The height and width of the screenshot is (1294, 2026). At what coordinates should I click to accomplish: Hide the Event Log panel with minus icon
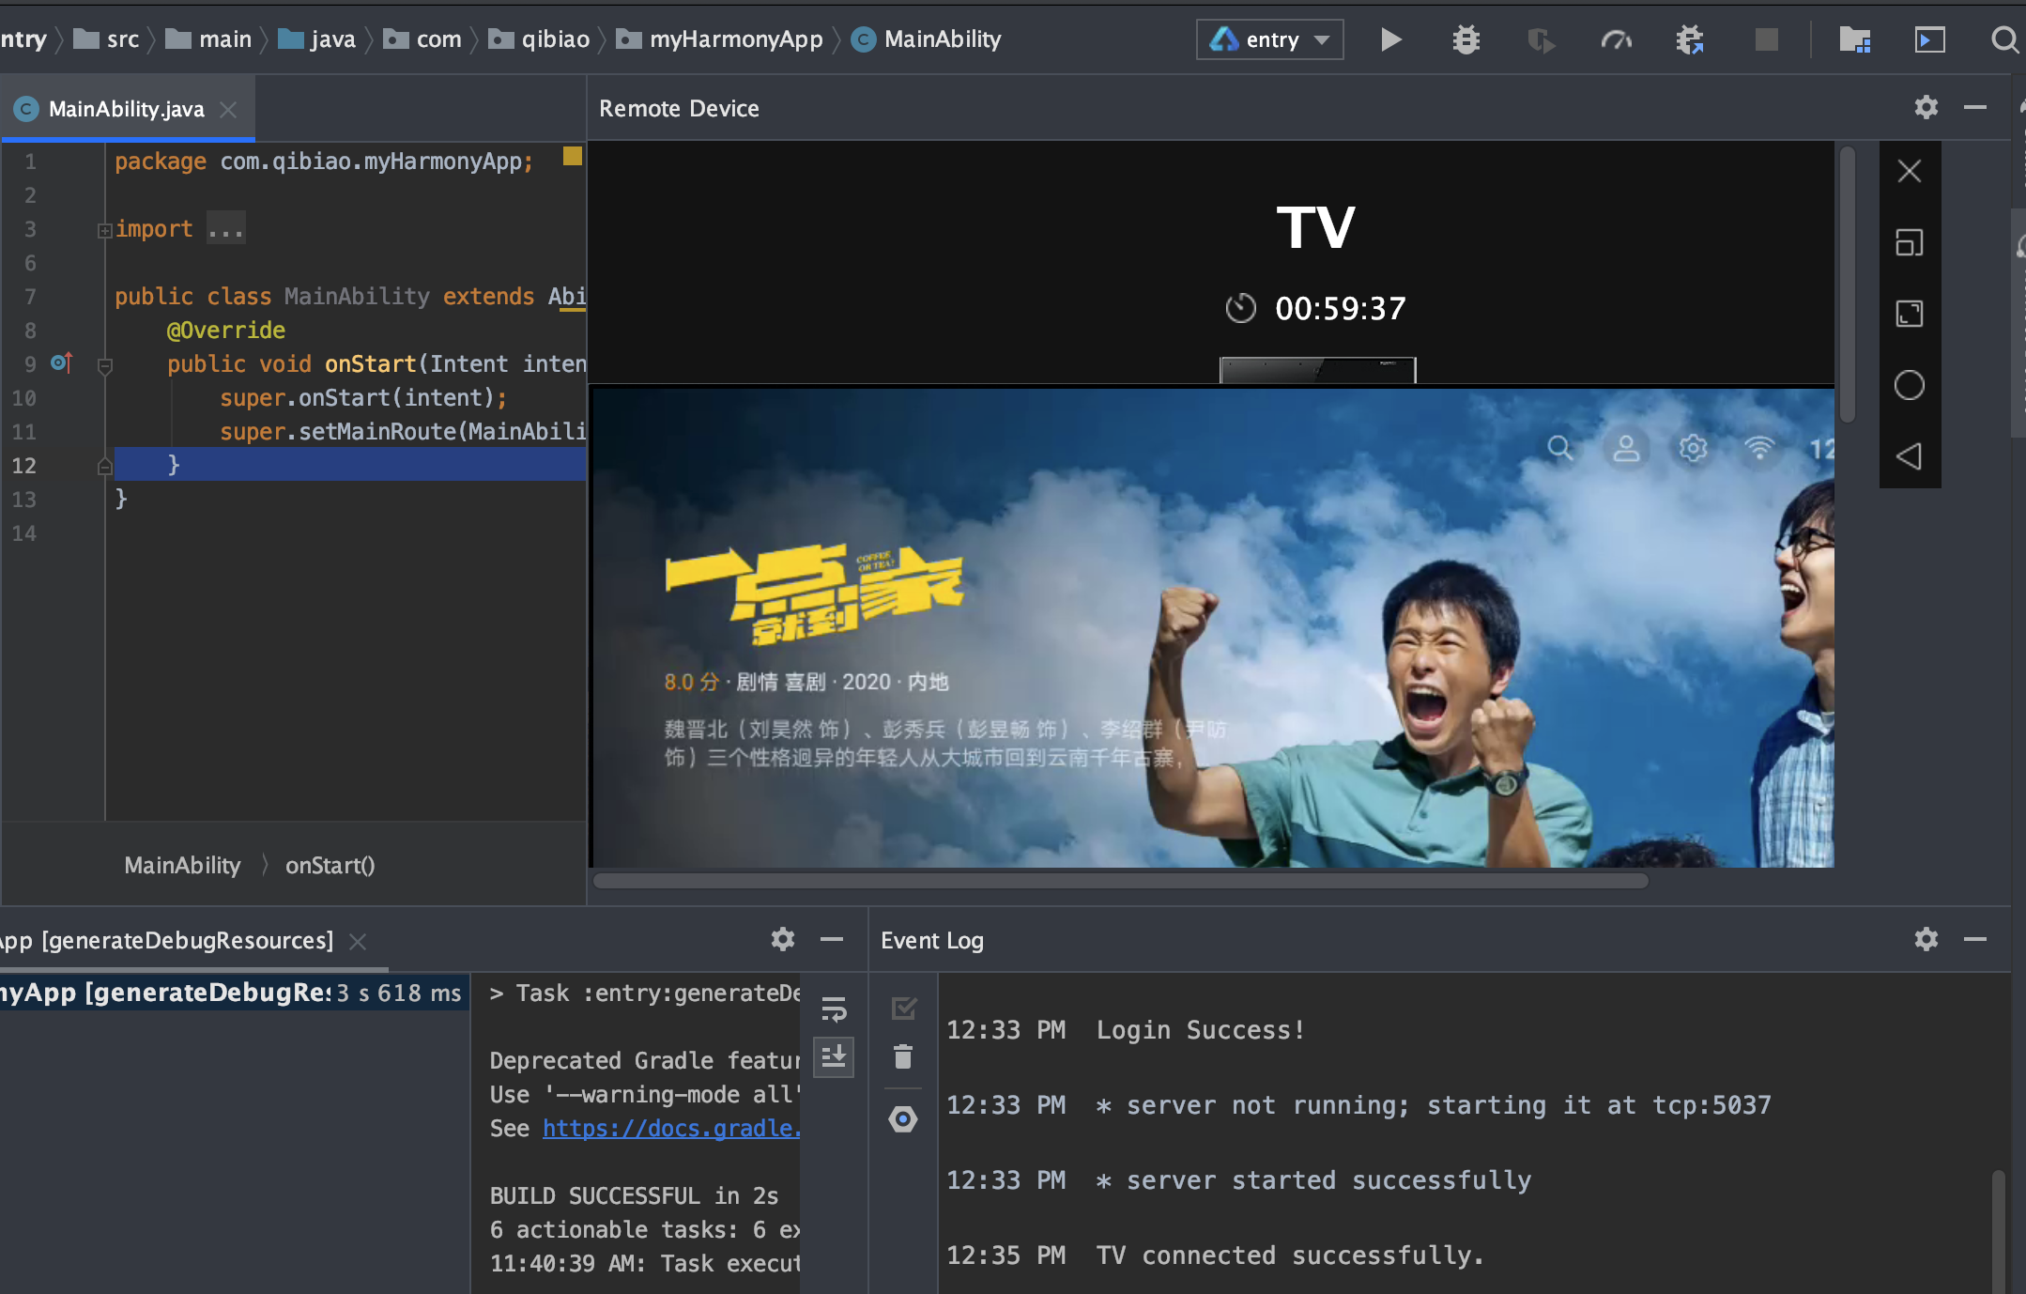coord(1975,939)
